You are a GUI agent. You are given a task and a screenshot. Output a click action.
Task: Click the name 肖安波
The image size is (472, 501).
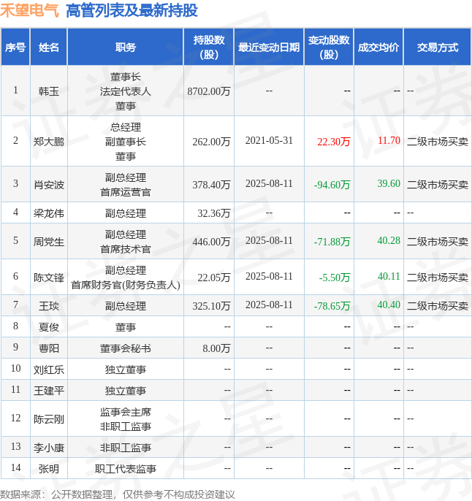[x=48, y=185]
